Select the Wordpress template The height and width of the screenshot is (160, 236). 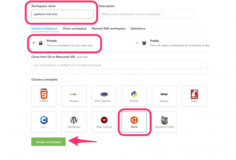point(74,122)
